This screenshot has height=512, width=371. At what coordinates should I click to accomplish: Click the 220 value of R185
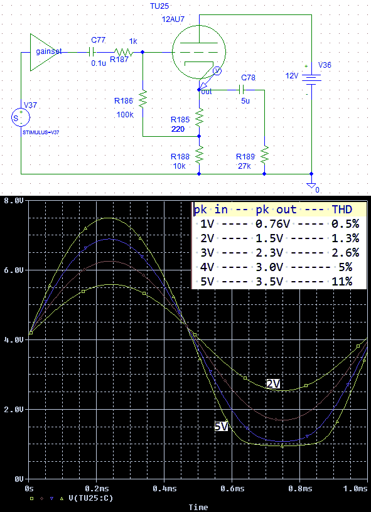click(178, 129)
